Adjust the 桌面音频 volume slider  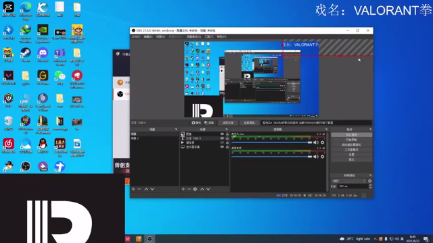pyautogui.click(x=272, y=157)
